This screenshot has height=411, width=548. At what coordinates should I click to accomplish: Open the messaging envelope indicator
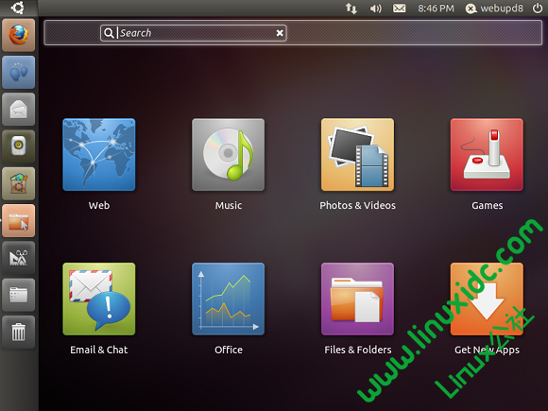399,9
